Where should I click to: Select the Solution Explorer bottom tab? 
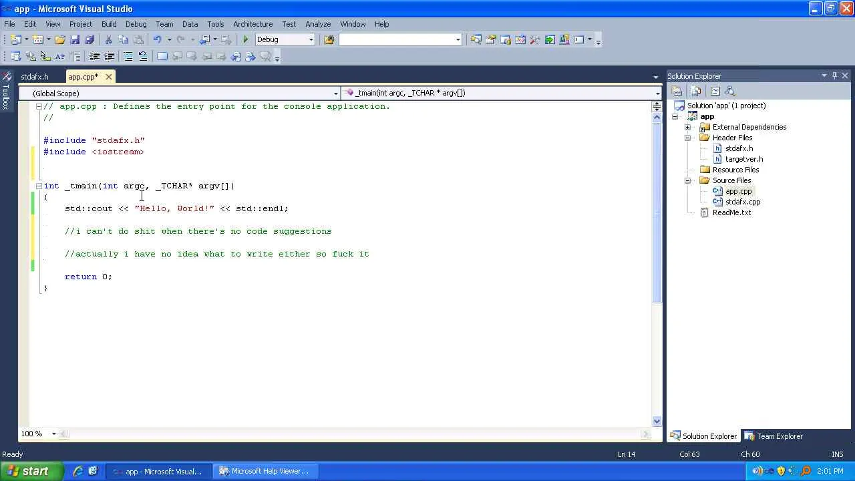pos(703,436)
